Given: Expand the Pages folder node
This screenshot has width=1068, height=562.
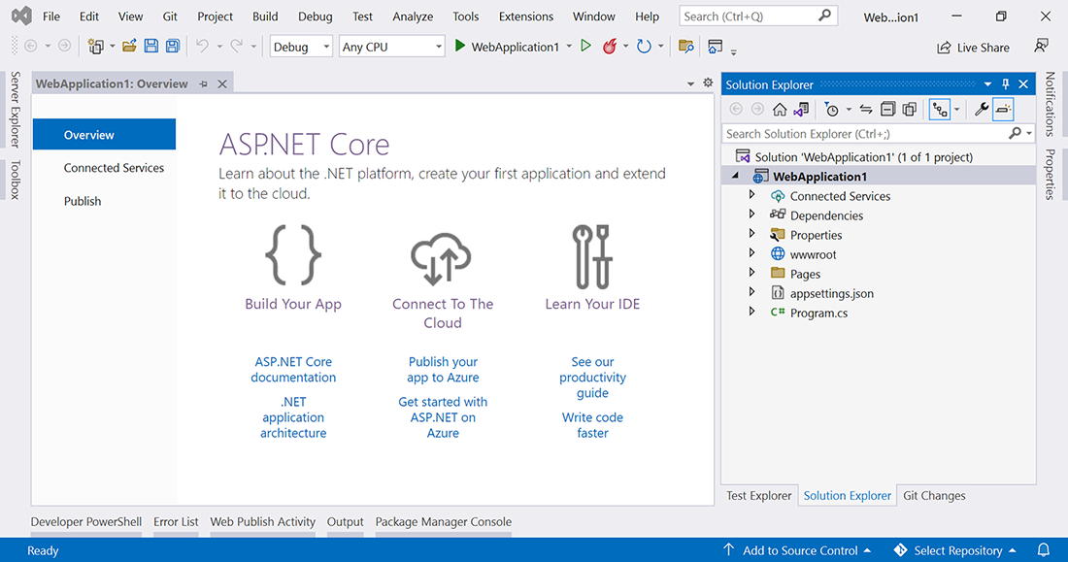Looking at the screenshot, I should (751, 273).
